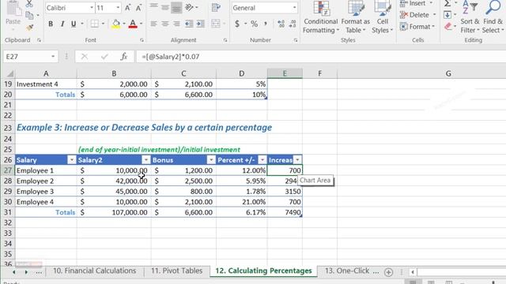Open the Cell Styles gallery

coord(383,17)
